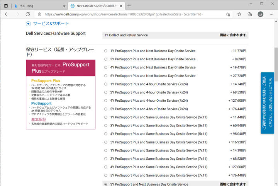Viewport: 278px width, 186px height.
Task: Add this page to favorites star icon
Action: click(228, 14)
